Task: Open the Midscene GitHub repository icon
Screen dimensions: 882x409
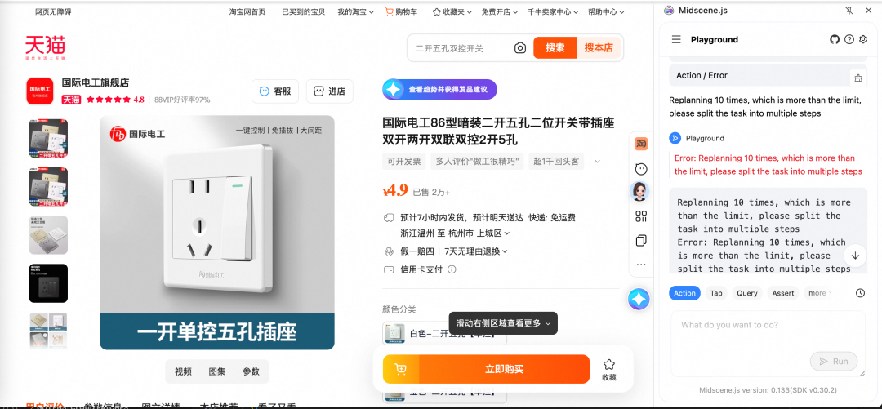Action: (835, 39)
